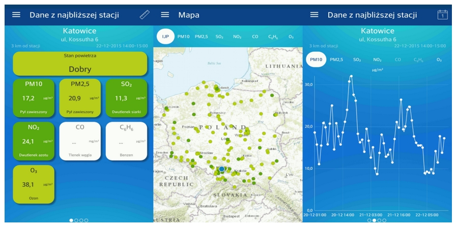This screenshot has width=457, height=227.
Task: Tap '3 km od stacji' on left screen
Action: [x=25, y=46]
